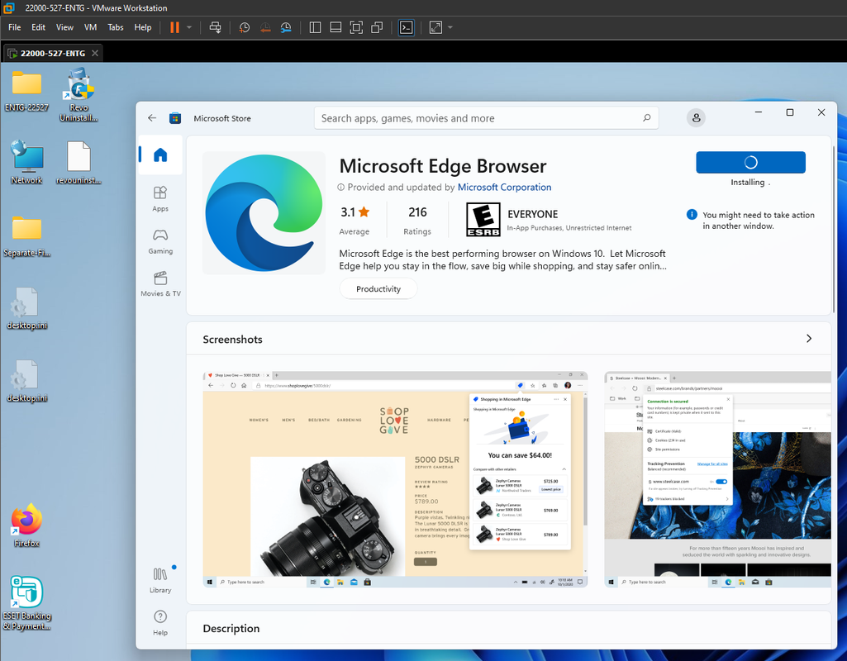Click the Productivity category tag
The height and width of the screenshot is (661, 847).
pyautogui.click(x=378, y=288)
